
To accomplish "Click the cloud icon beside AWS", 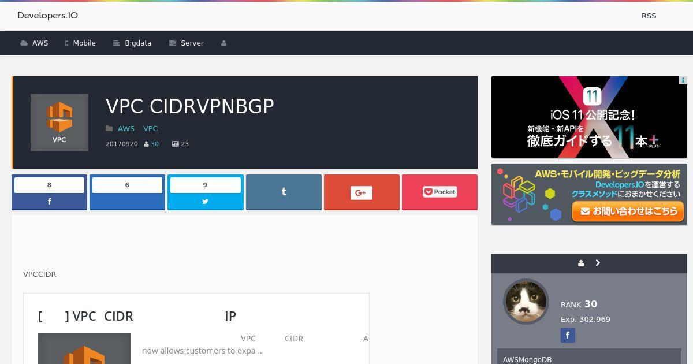I will (24, 43).
